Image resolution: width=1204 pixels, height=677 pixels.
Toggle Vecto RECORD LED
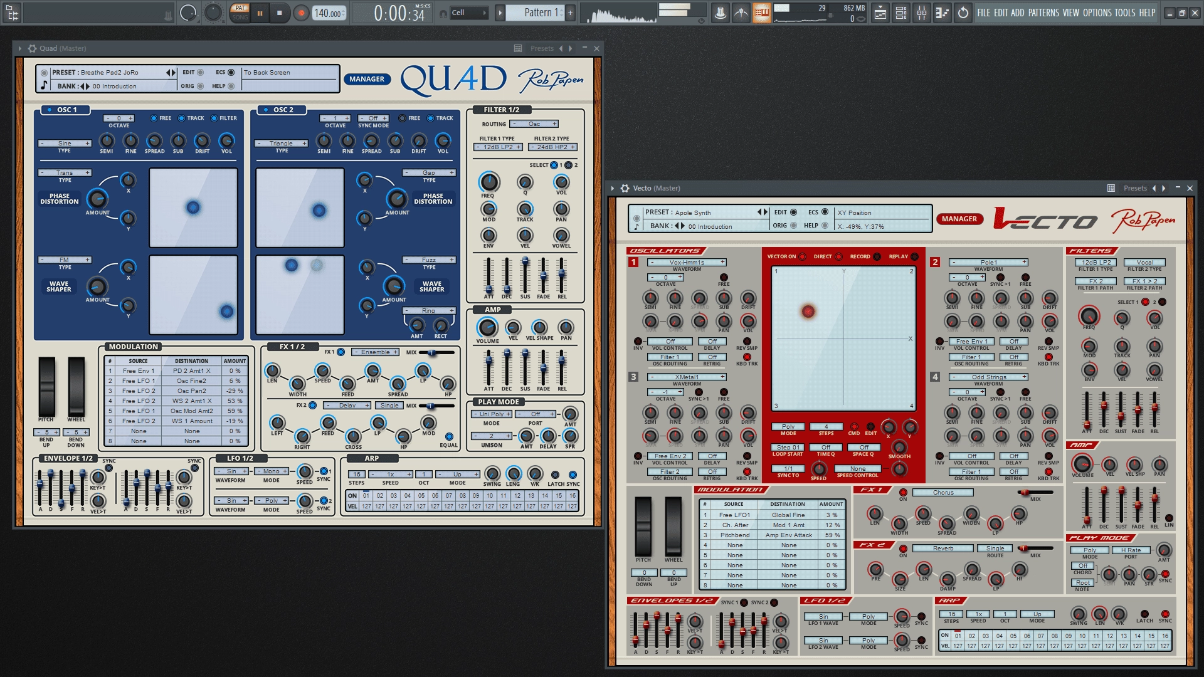[877, 256]
